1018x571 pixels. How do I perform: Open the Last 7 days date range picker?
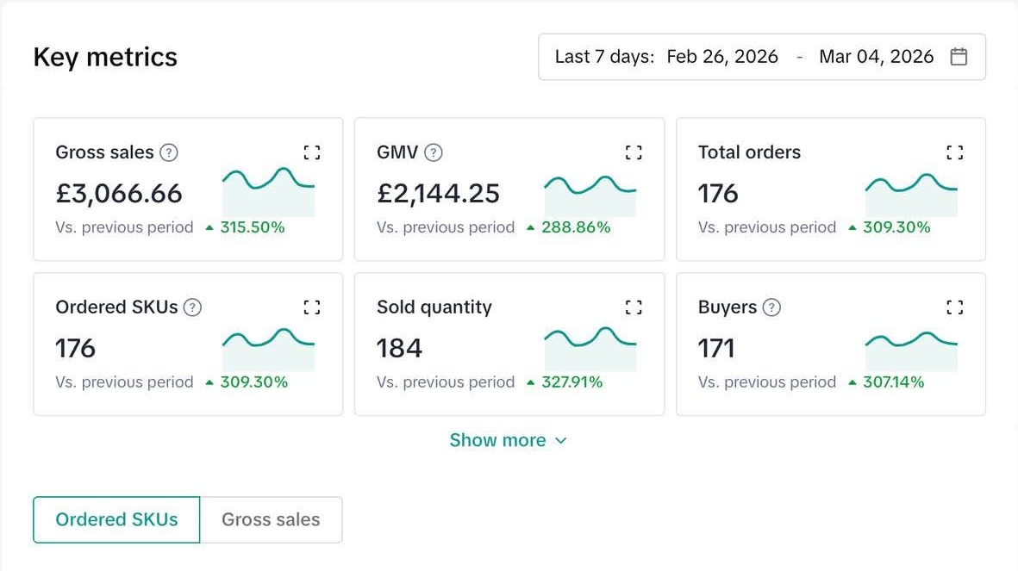(x=603, y=57)
